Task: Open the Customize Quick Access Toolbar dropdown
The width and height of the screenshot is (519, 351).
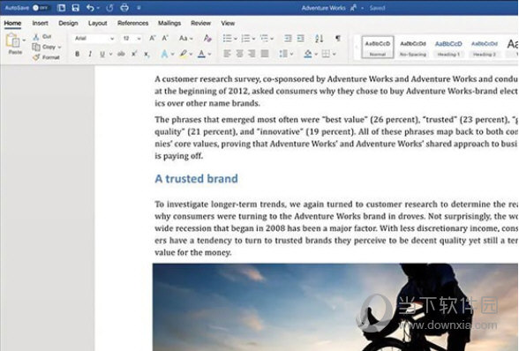Action: point(139,8)
